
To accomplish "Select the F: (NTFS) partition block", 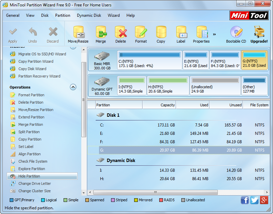I will pos(225,60).
